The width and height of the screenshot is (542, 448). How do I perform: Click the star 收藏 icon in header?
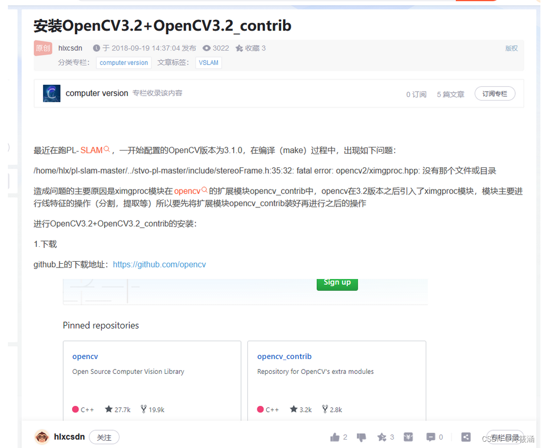239,48
